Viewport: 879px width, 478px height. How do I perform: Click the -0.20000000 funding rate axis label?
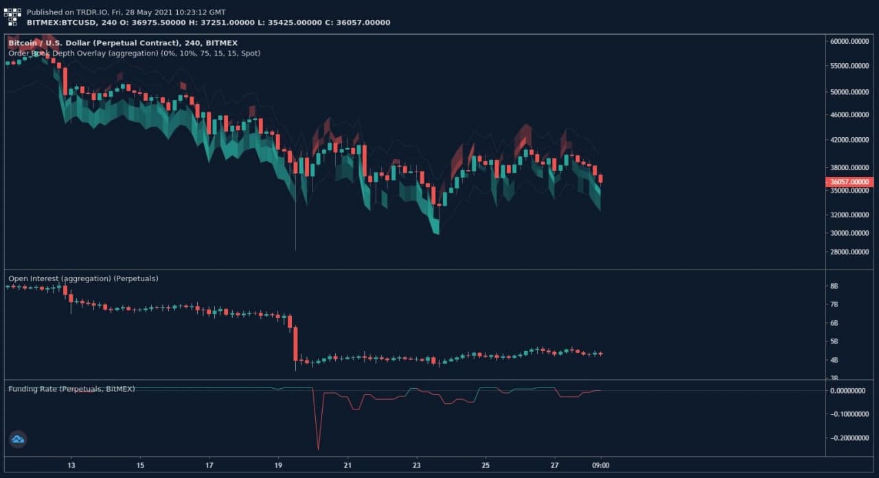coord(849,438)
